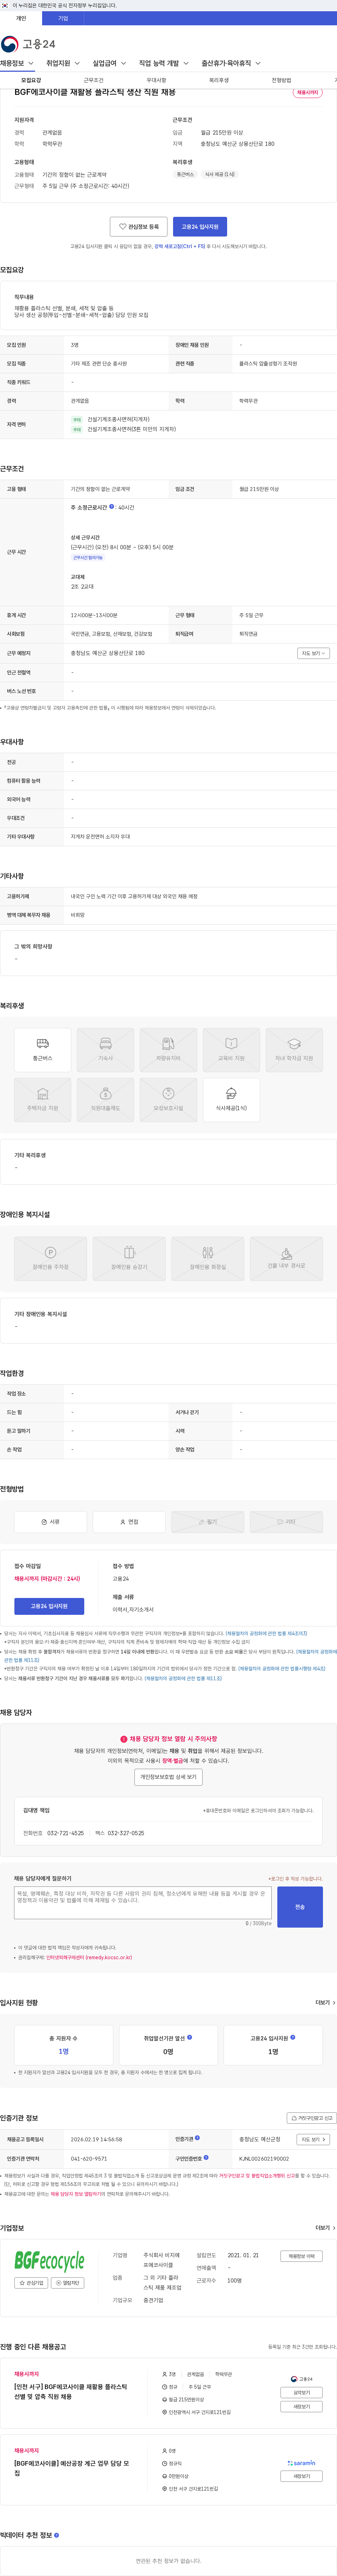Click the 총 지원자 수 count 1명
337x2576 pixels.
[63, 2051]
